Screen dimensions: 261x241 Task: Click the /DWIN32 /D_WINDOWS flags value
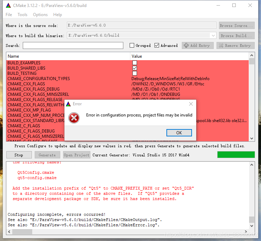168,84
